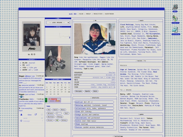Open the Cbox link in chat footer
Screen dimensions: 183x137
tap(29, 115)
